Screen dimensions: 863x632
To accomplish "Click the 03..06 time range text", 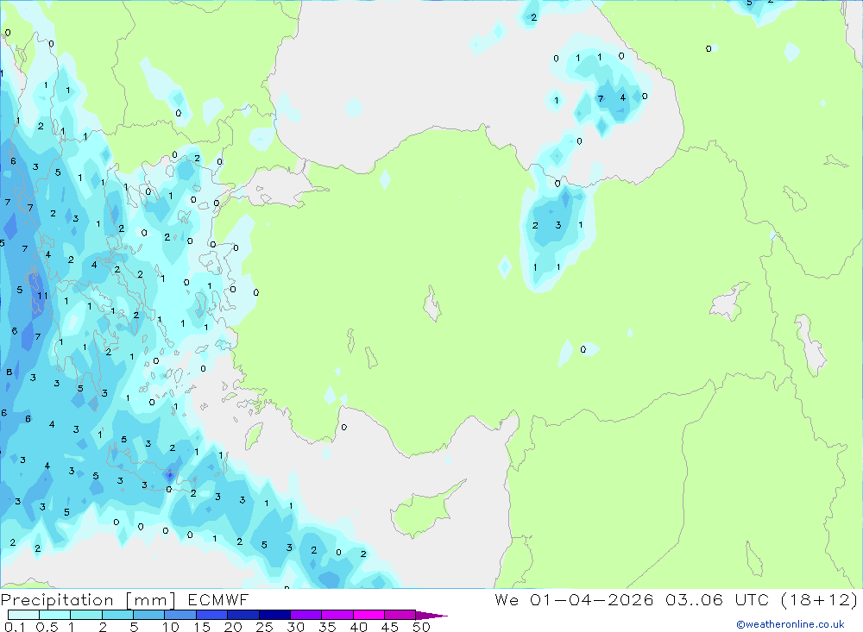I will tap(694, 600).
